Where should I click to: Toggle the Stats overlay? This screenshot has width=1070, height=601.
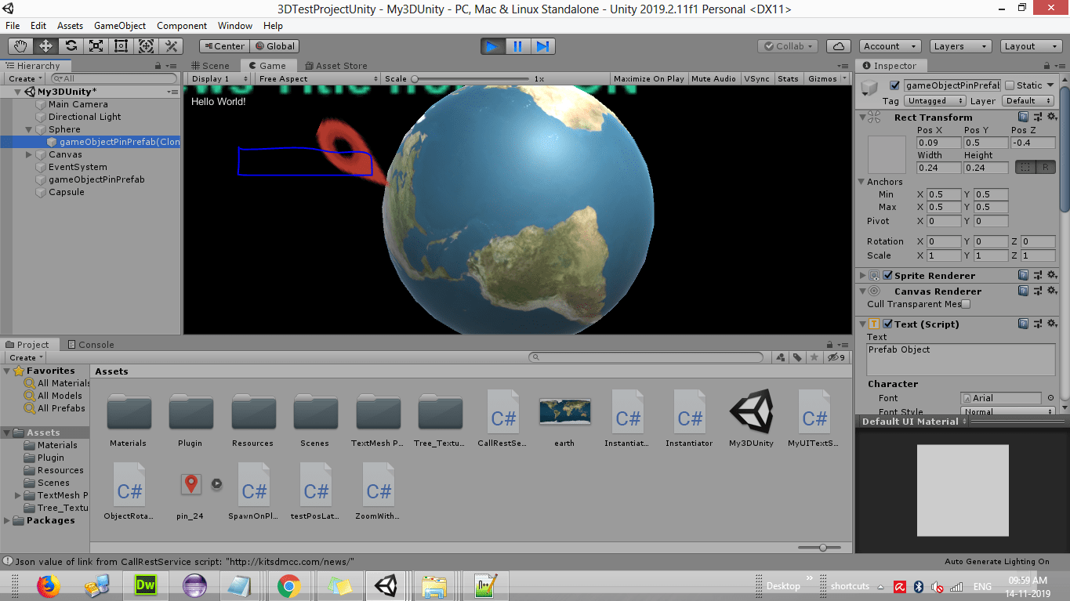(x=788, y=78)
